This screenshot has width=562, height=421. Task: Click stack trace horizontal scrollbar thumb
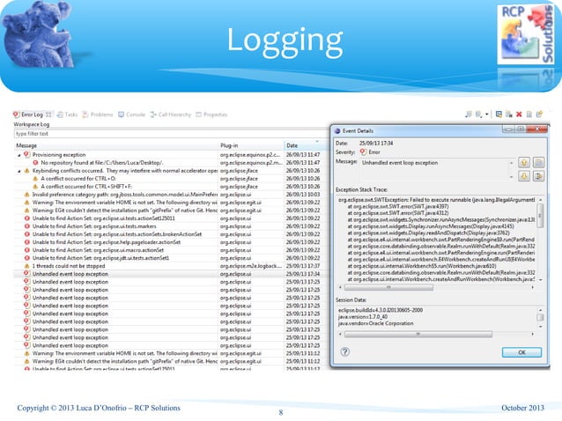[388, 287]
